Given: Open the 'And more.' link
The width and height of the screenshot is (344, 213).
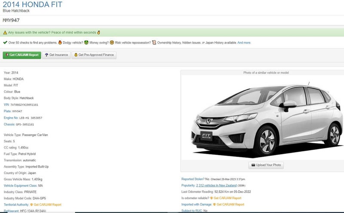Looking at the screenshot, I should point(244,43).
